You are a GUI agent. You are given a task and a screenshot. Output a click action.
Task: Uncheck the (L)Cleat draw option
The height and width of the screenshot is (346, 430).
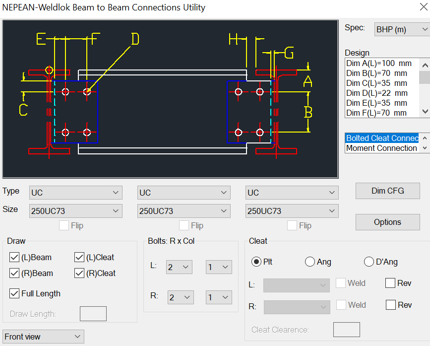[79, 257]
